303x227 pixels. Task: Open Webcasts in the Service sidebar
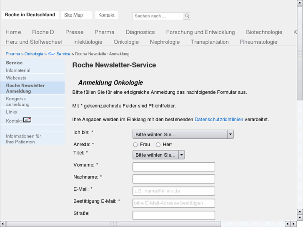click(x=16, y=78)
